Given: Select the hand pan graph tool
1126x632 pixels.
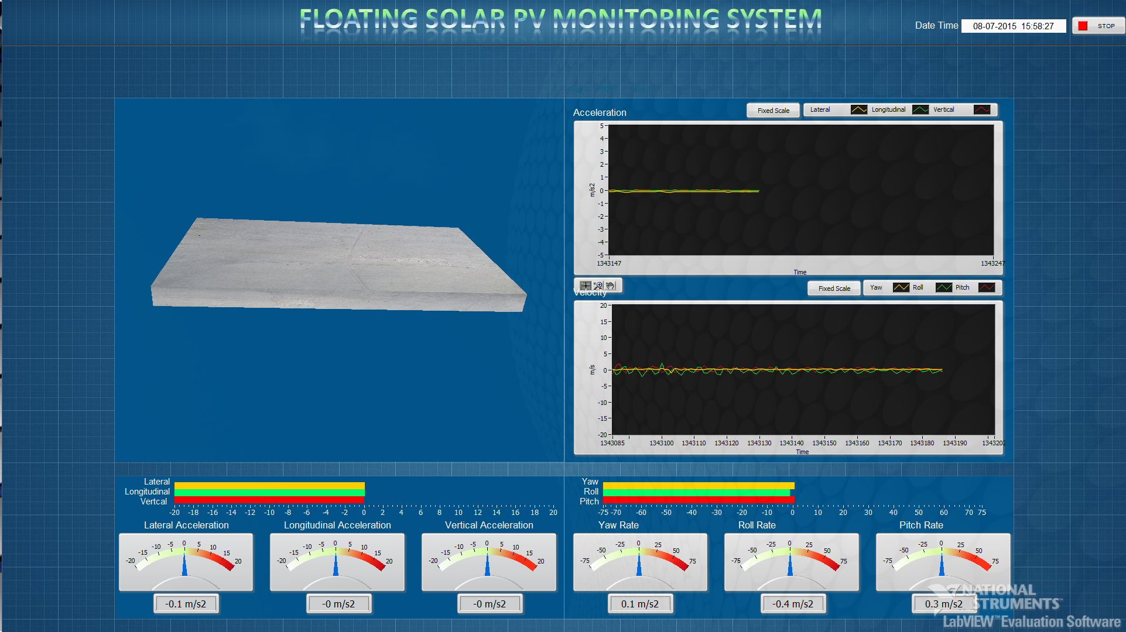Looking at the screenshot, I should 610,286.
